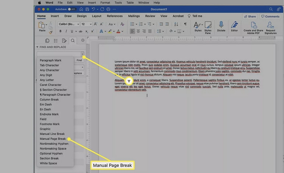The image size is (284, 173).
Task: Toggle the AutoSave switch
Action: tap(71, 9)
